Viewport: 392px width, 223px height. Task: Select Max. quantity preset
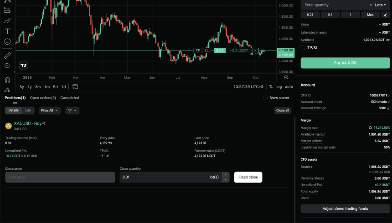(371, 15)
